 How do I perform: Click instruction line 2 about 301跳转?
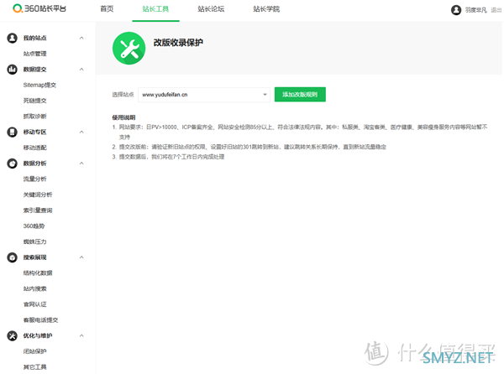click(249, 147)
